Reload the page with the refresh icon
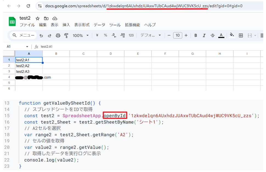The width and height of the screenshot is (266, 172). click(x=28, y=6)
